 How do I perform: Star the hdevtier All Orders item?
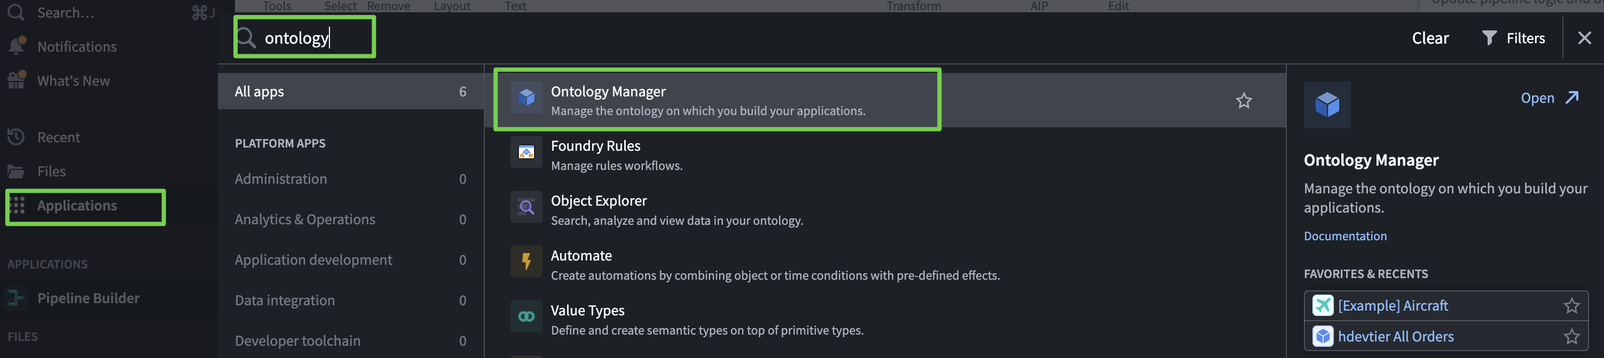pyautogui.click(x=1571, y=336)
